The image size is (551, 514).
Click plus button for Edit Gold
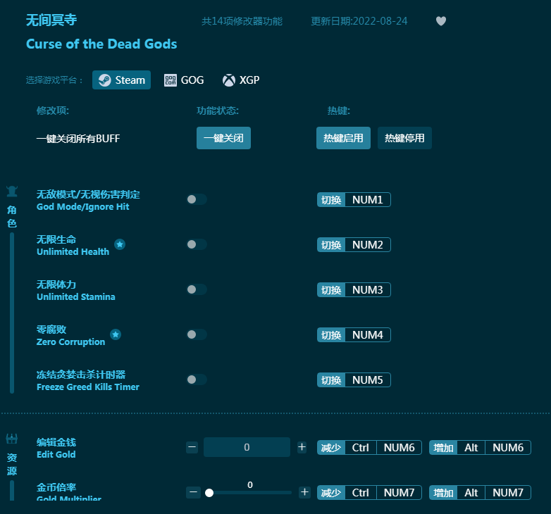(x=302, y=447)
